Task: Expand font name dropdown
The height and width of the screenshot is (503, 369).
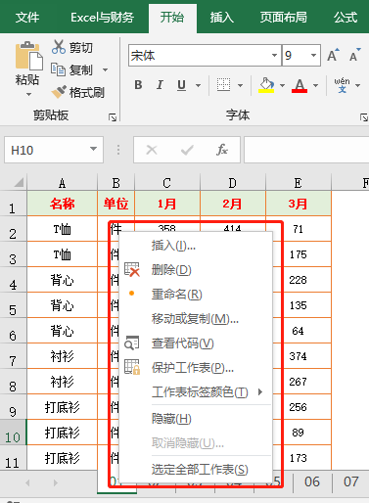Action: (x=275, y=56)
